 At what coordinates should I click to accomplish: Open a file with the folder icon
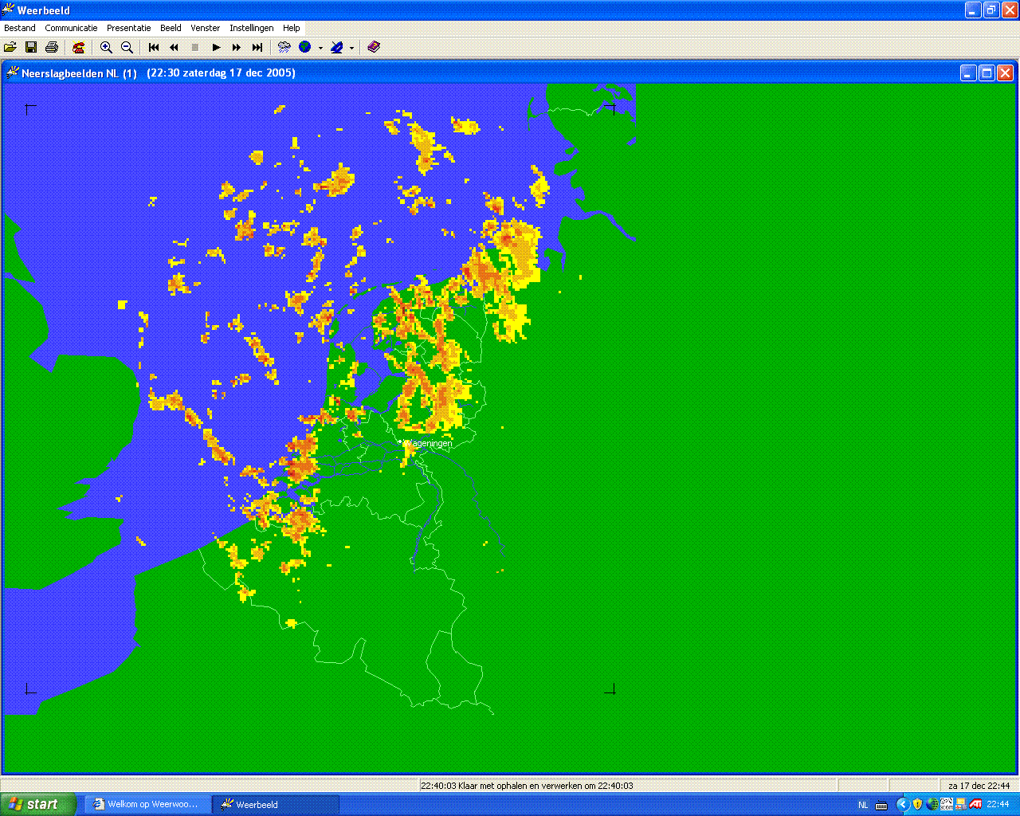(x=10, y=48)
